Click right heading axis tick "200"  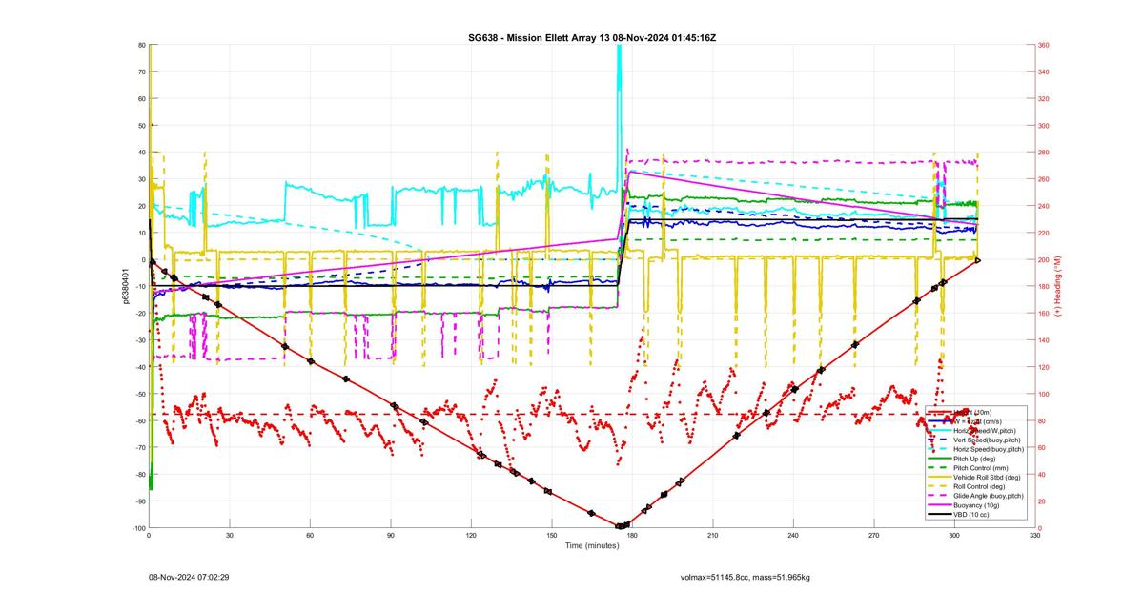pos(1044,259)
